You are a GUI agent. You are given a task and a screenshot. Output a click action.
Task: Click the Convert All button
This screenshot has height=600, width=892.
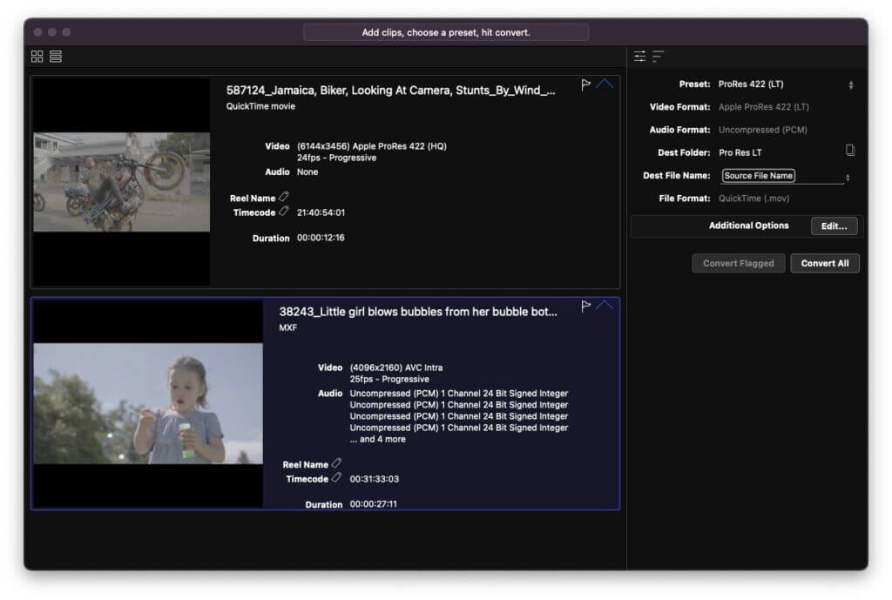824,263
